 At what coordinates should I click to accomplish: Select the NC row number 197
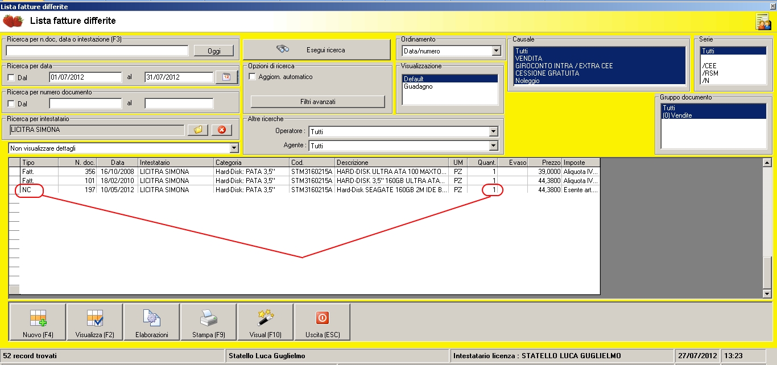coord(305,189)
